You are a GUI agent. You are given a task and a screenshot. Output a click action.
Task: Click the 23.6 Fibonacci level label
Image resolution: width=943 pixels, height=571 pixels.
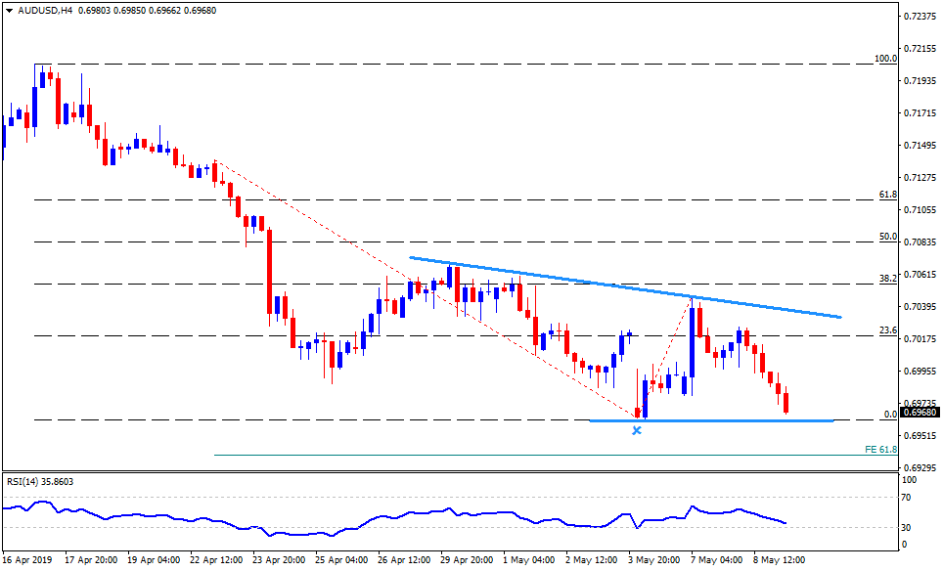pos(887,330)
